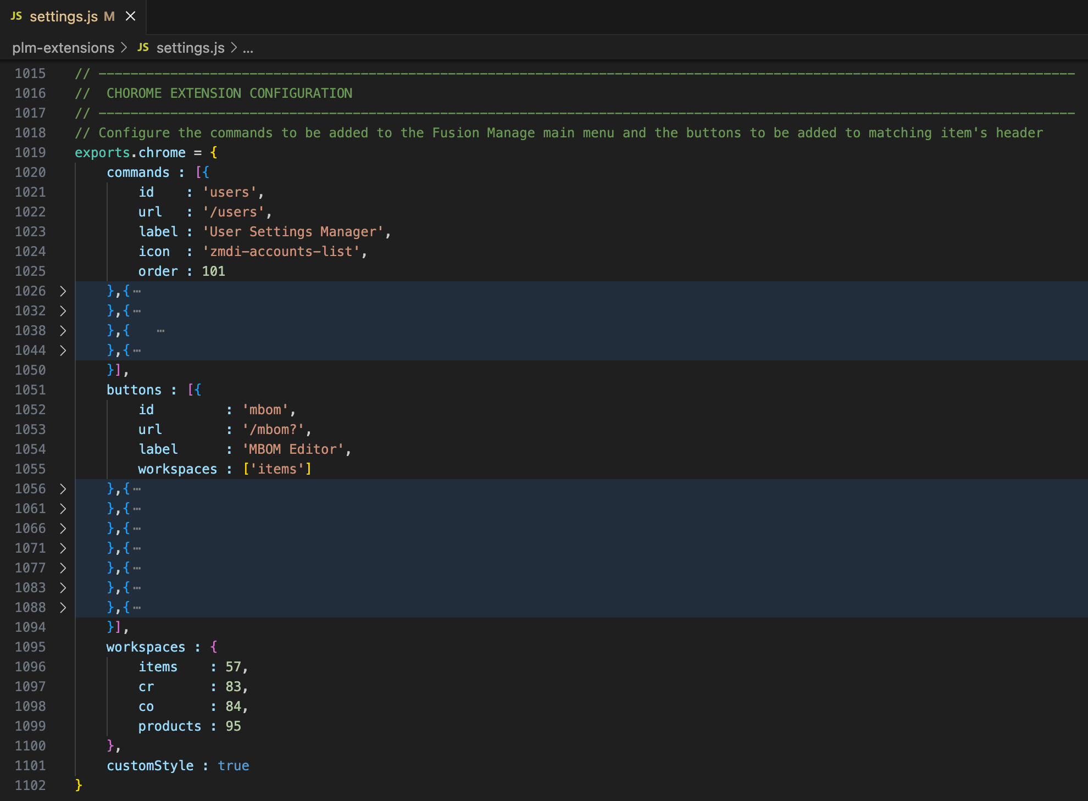Click the JS file icon in tab
Viewport: 1088px width, 801px height.
point(16,16)
